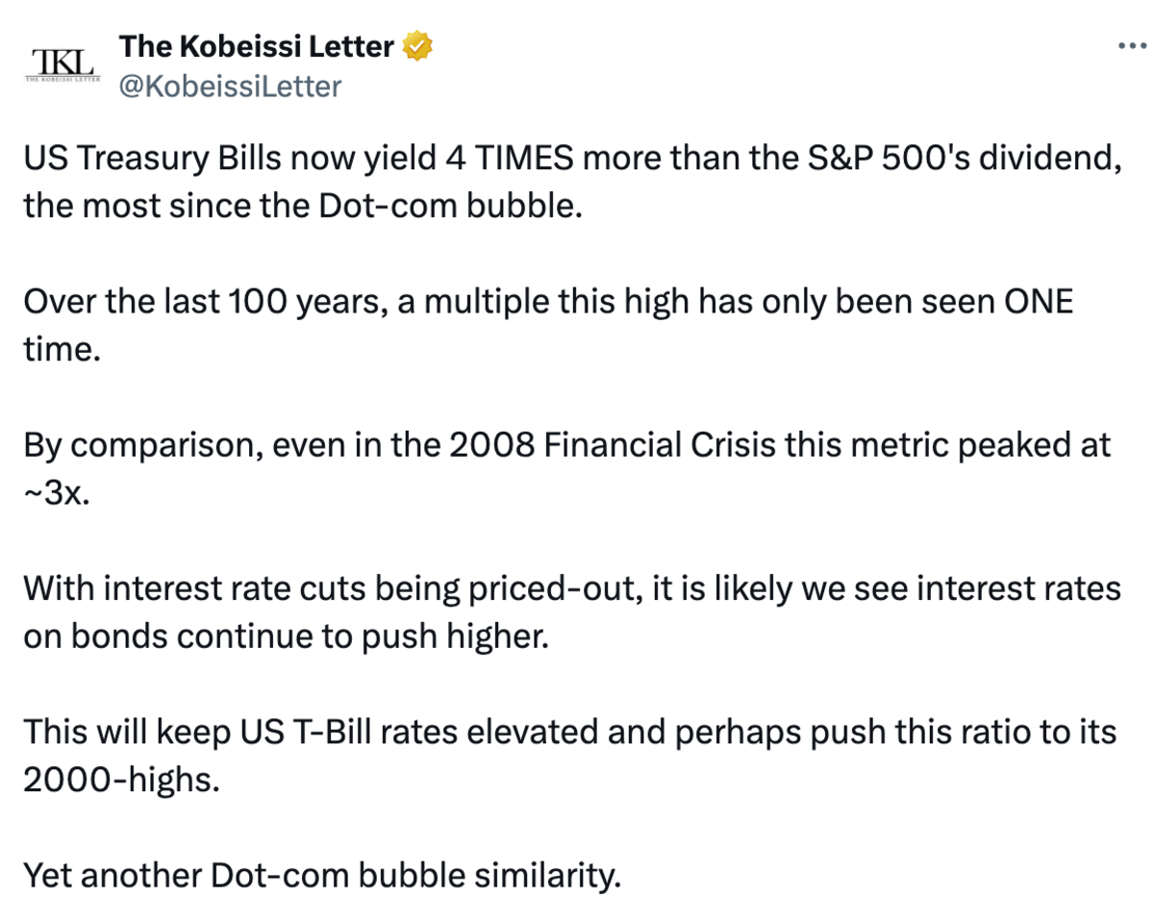Click the TKL profile avatar logo
1154x897 pixels.
click(63, 65)
